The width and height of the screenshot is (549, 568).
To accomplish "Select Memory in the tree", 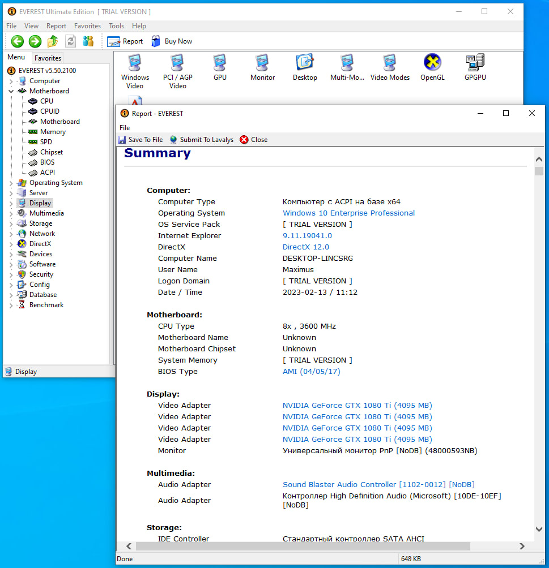I will point(53,132).
